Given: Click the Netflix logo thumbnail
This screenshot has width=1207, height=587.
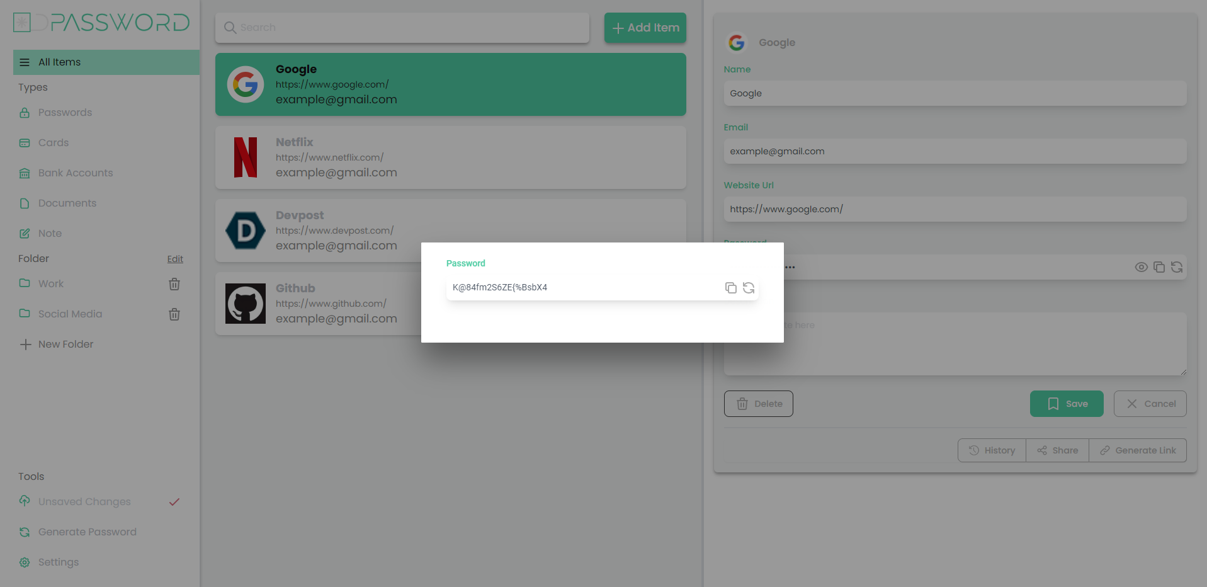Looking at the screenshot, I should pos(246,157).
